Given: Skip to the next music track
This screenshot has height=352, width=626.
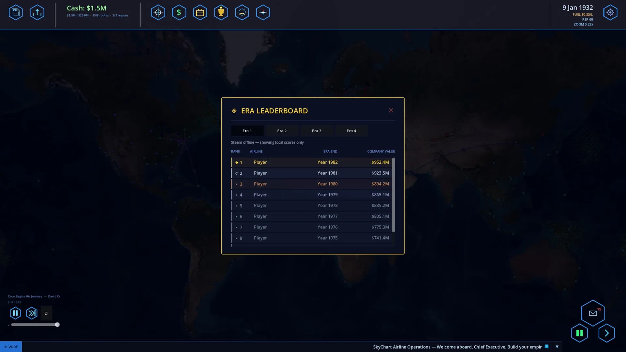Looking at the screenshot, I should [32, 313].
